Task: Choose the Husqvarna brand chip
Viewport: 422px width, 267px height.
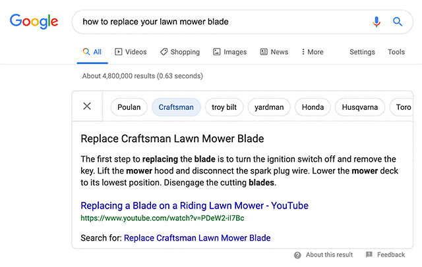Action: 360,107
